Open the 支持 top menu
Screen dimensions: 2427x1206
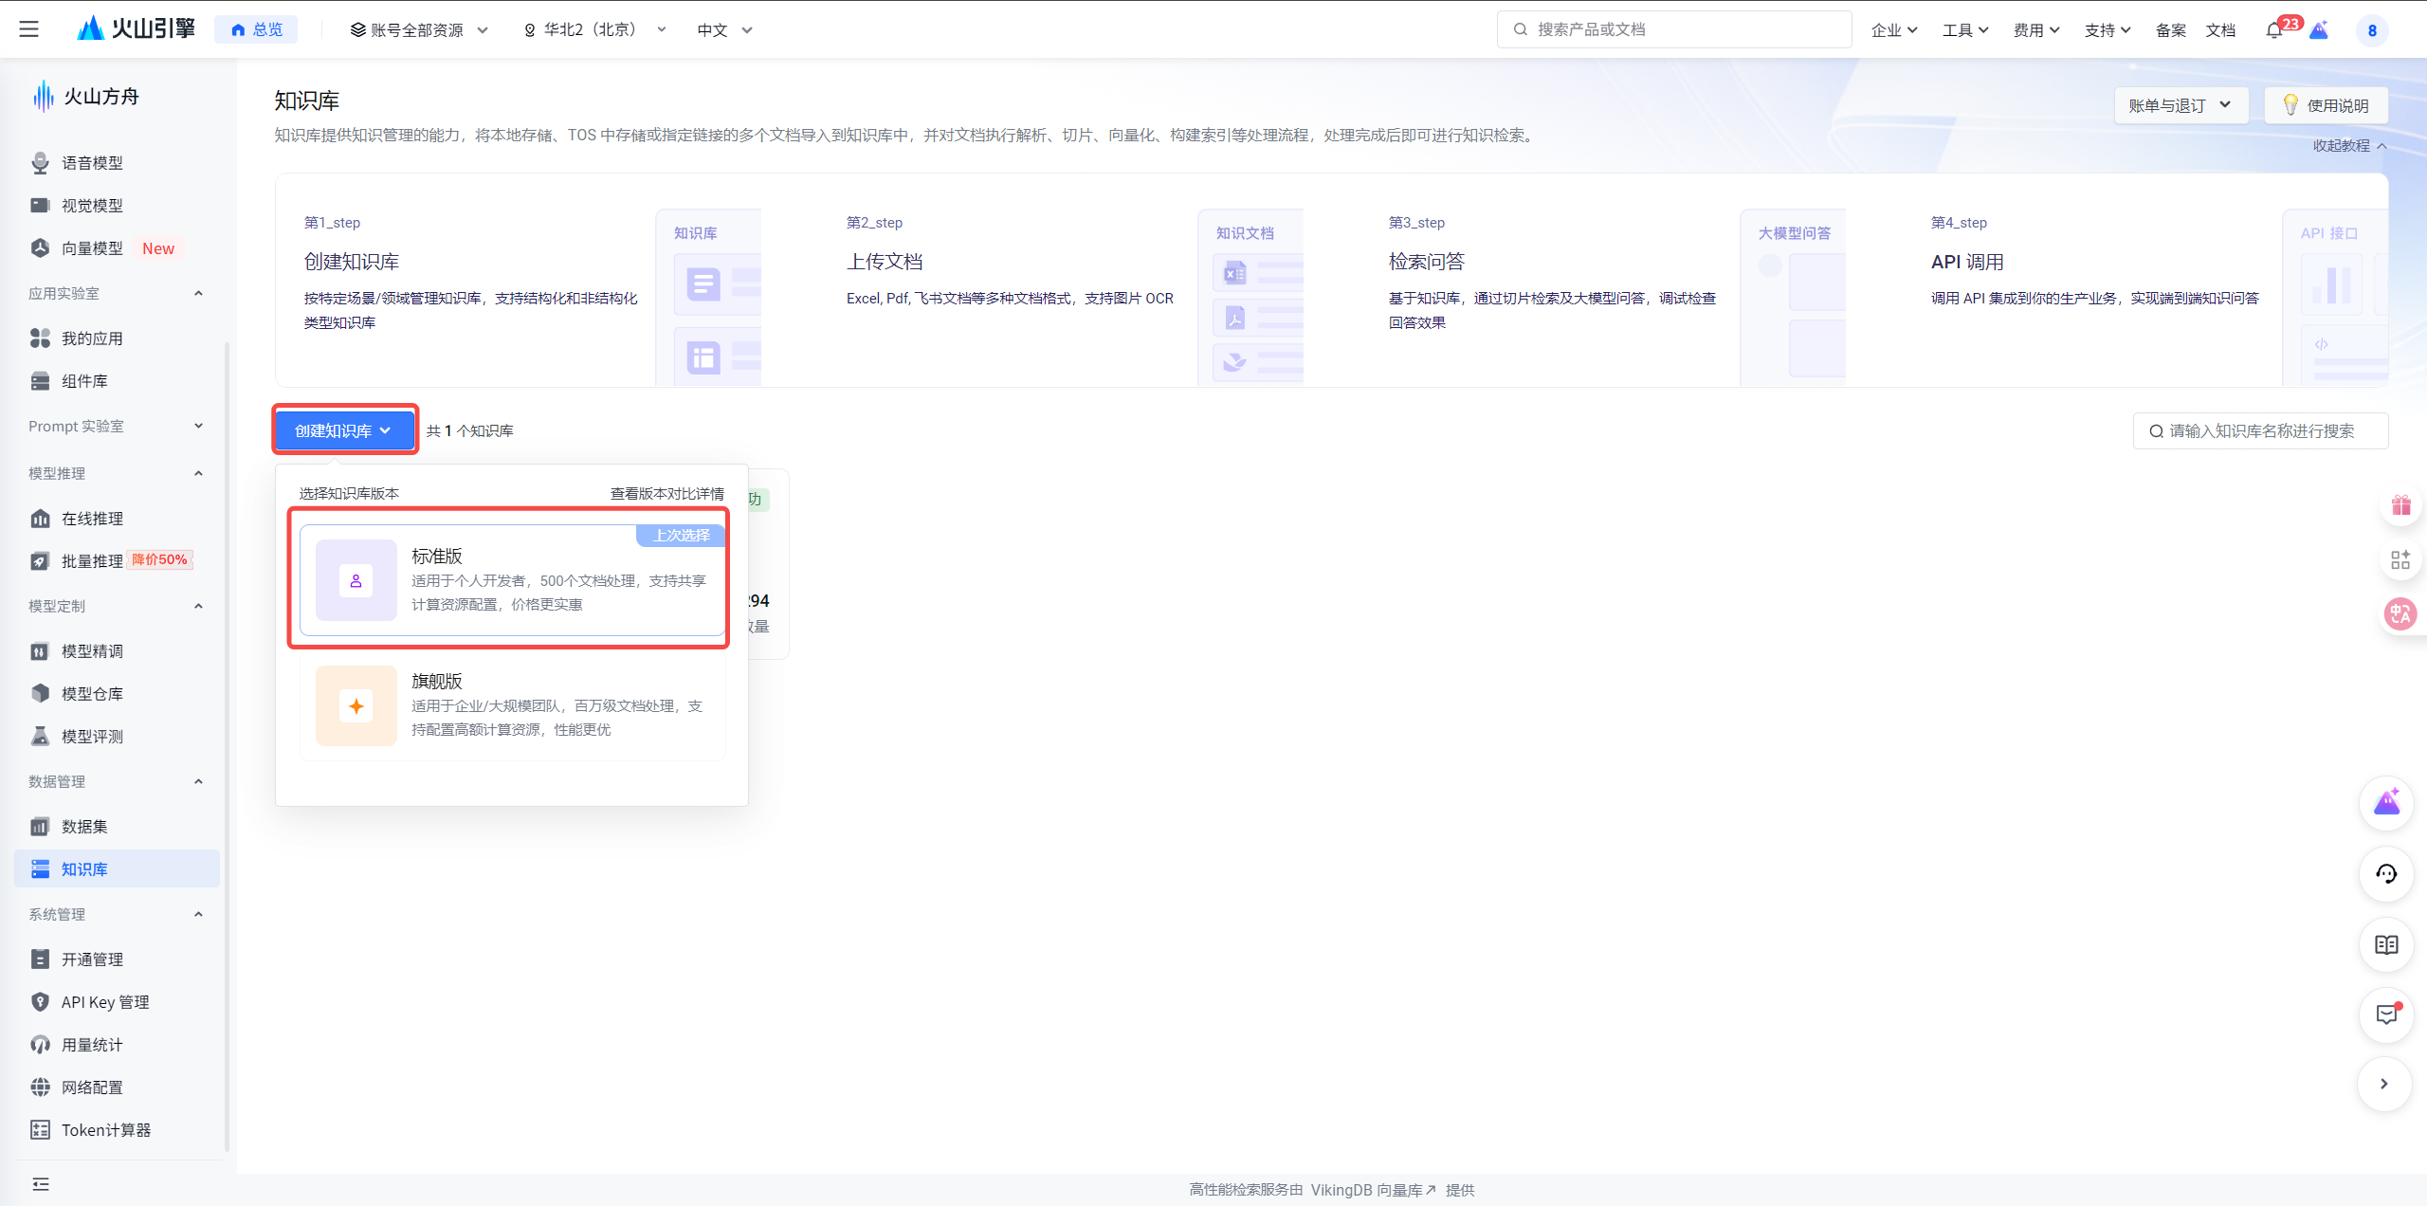tap(2108, 30)
